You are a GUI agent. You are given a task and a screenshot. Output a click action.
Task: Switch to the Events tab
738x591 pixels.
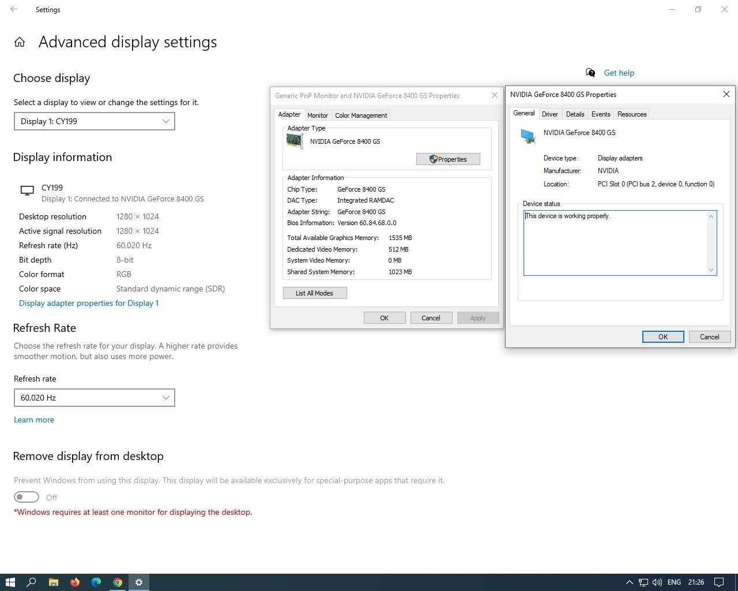(601, 114)
